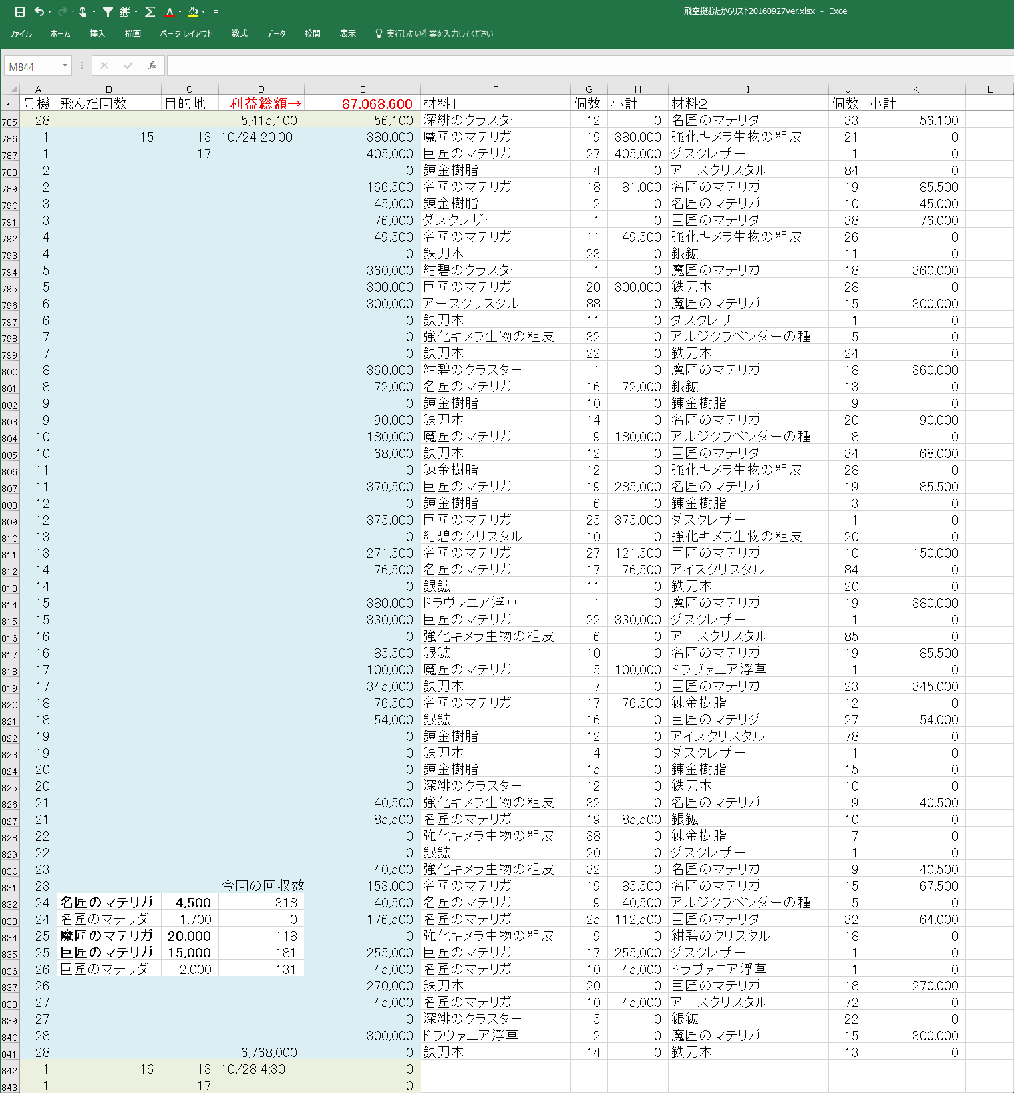
Task: Open the ファイル menu tab
Action: (x=20, y=33)
